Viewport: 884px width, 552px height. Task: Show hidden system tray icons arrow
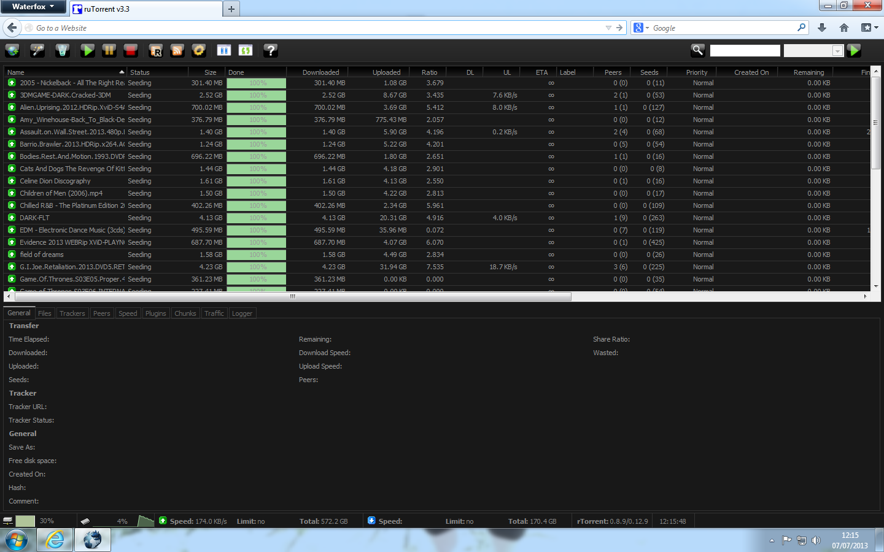(x=772, y=540)
